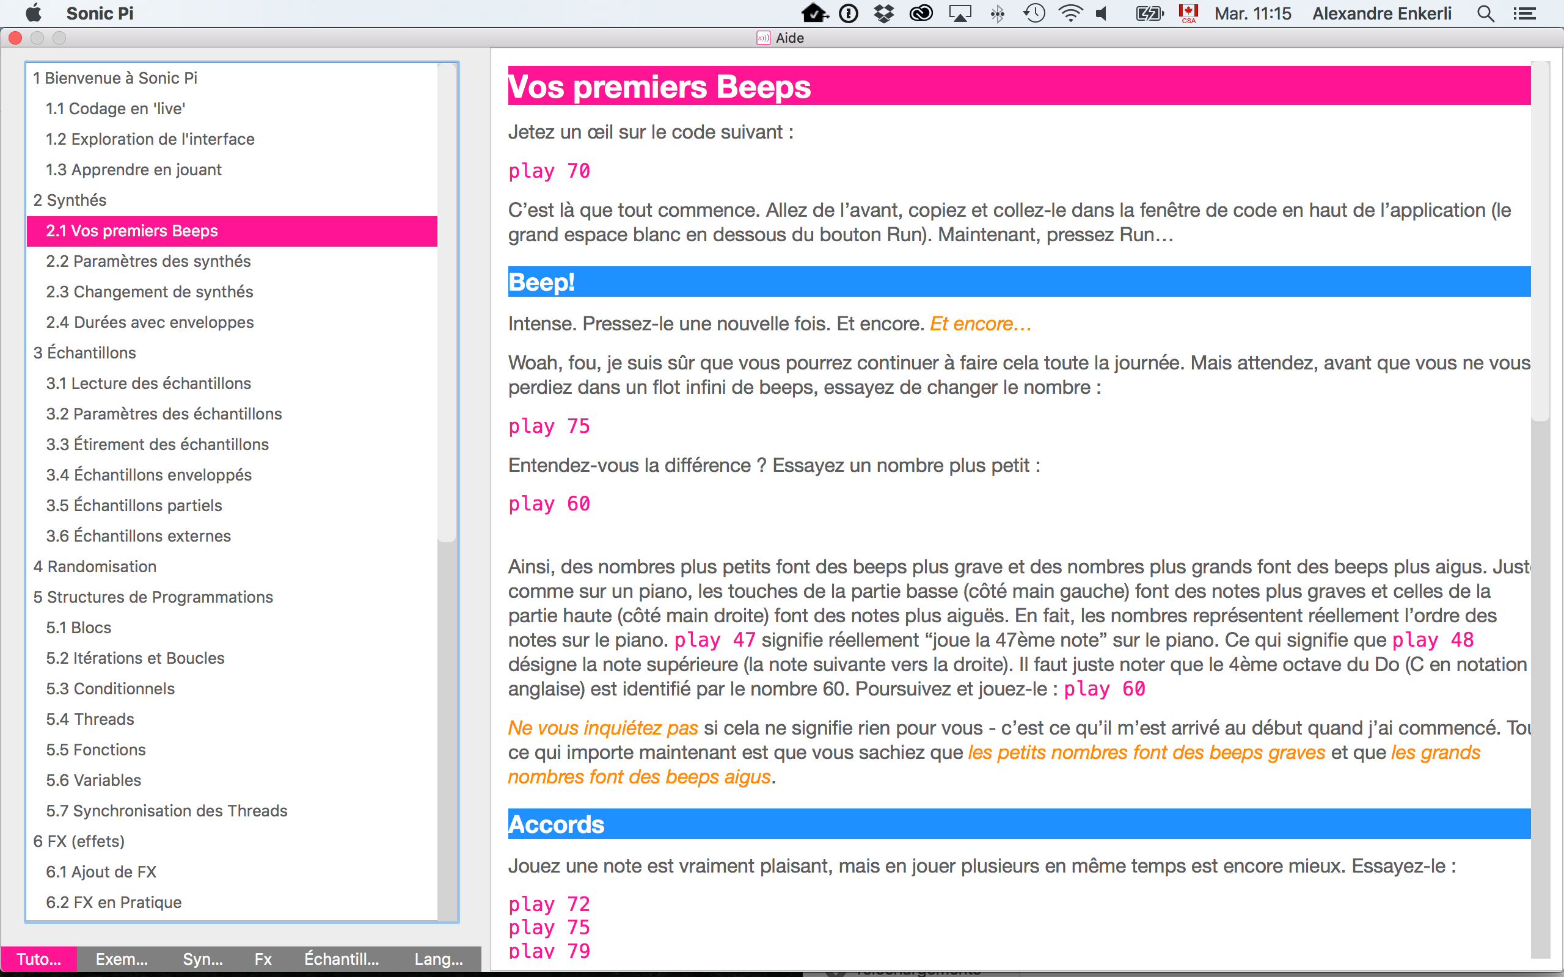1564x977 pixels.
Task: Click the Alexandre Enkerli user menu
Action: pos(1382,13)
